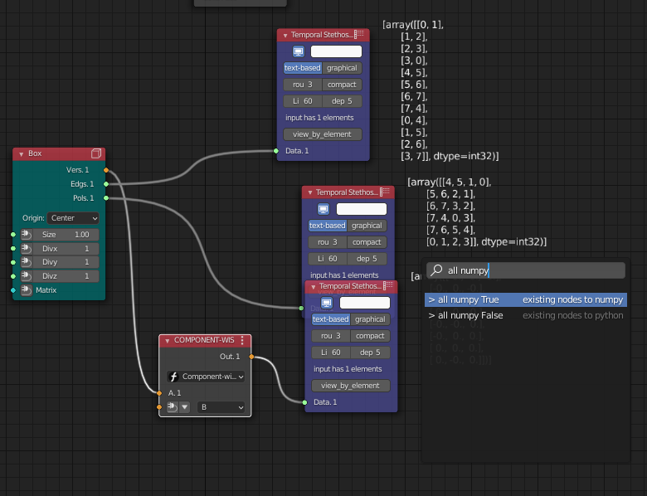The height and width of the screenshot is (496, 647).
Task: Click the Size 1.00 value field
Action: [x=66, y=235]
